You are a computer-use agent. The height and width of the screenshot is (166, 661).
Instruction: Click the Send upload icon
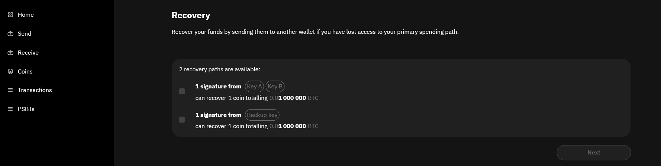pos(10,34)
